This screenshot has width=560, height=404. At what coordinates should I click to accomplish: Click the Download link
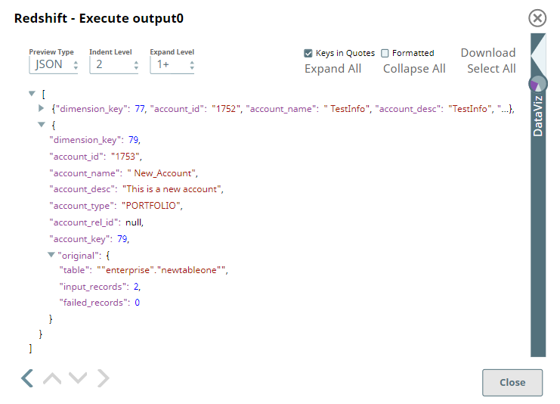[488, 53]
